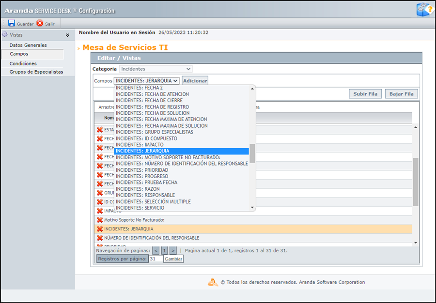The height and width of the screenshot is (303, 436).
Task: Choose NÚMERO DE IDENTIFICACIÓN DEL RESPONSABLE option
Action: [x=181, y=164]
